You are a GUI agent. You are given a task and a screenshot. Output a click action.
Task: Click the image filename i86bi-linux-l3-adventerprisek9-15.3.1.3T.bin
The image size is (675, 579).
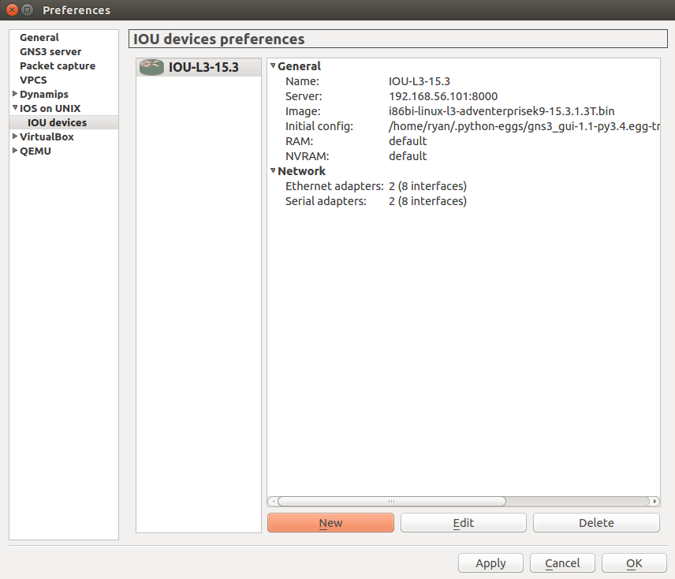click(x=502, y=111)
